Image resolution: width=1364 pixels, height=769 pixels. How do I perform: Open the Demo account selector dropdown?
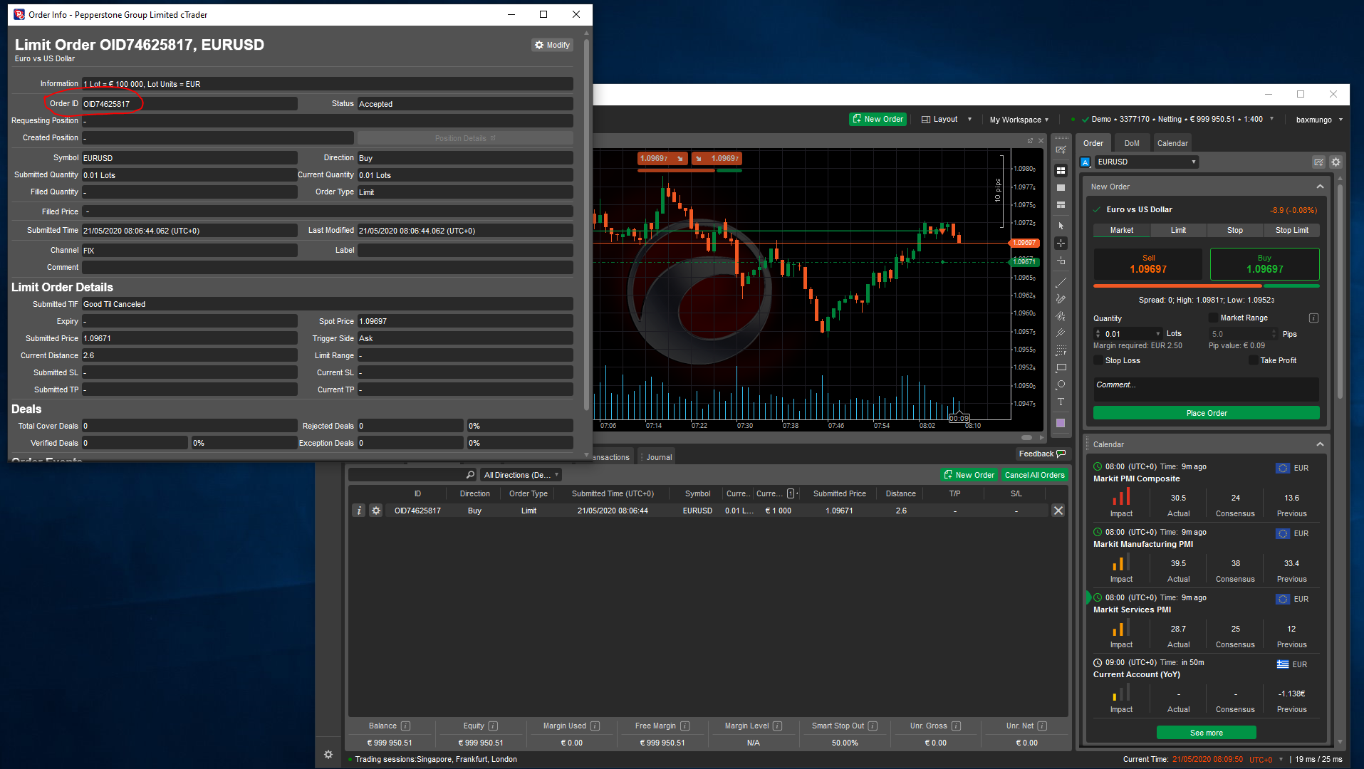[x=1177, y=120]
